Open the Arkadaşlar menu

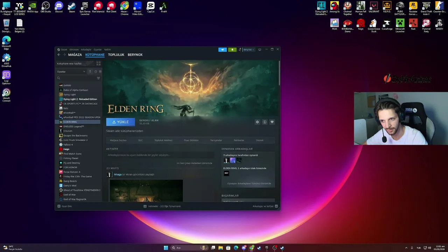[86, 50]
